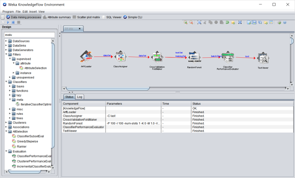Toggle the Attribute summary perspective
The width and height of the screenshot is (295, 178).
(57, 17)
